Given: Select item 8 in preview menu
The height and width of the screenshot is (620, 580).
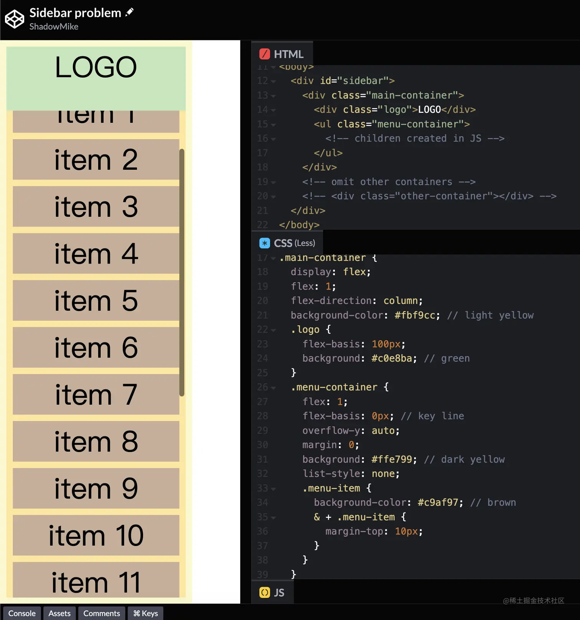Looking at the screenshot, I should (96, 441).
